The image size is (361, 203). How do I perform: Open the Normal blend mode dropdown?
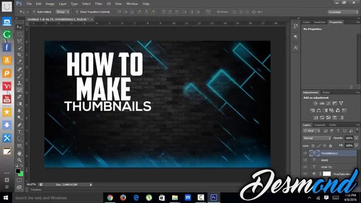pyautogui.click(x=317, y=138)
